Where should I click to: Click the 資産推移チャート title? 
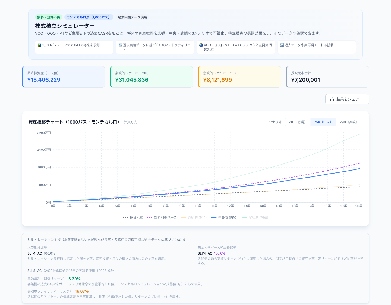click(74, 122)
